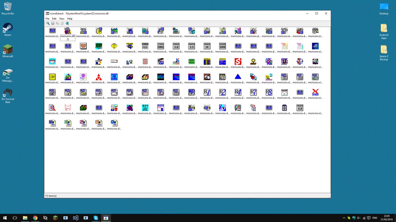Open the File menu
The width and height of the screenshot is (396, 222).
pos(47,18)
